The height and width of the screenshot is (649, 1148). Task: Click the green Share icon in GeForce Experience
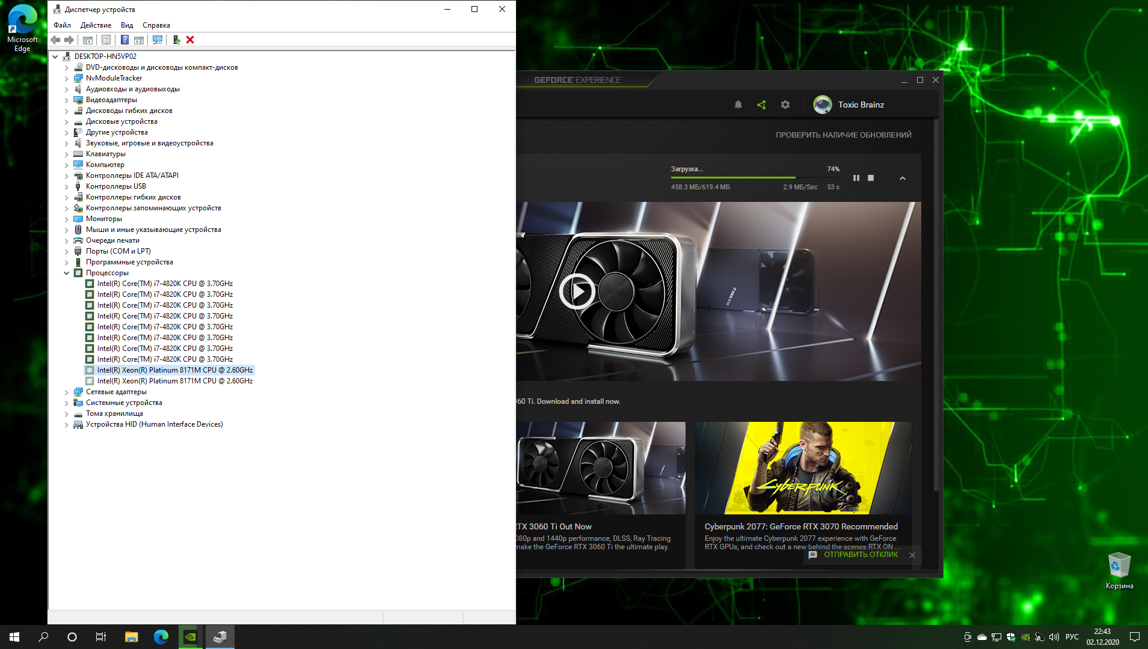coord(761,105)
